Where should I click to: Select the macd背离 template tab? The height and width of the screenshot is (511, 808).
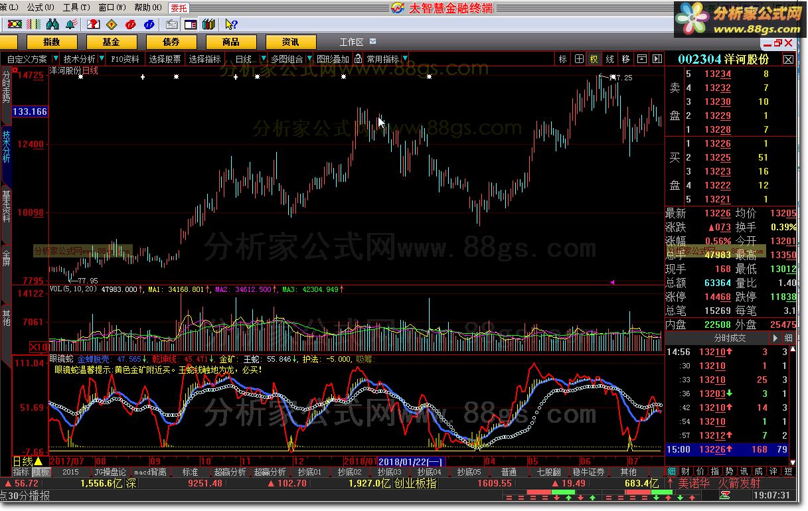[x=150, y=472]
